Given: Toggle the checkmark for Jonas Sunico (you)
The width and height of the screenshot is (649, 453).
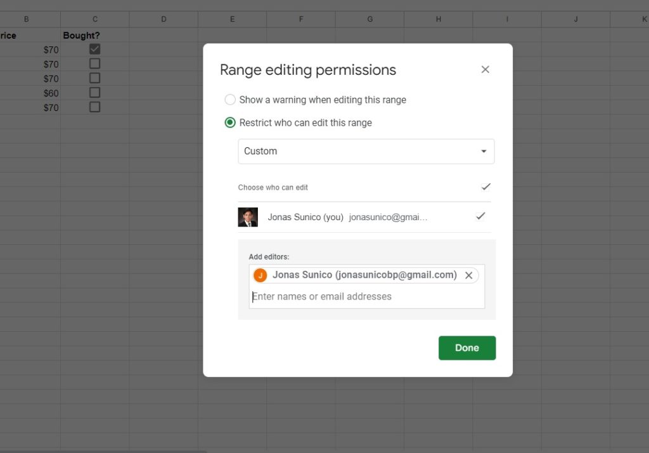Looking at the screenshot, I should click(480, 216).
